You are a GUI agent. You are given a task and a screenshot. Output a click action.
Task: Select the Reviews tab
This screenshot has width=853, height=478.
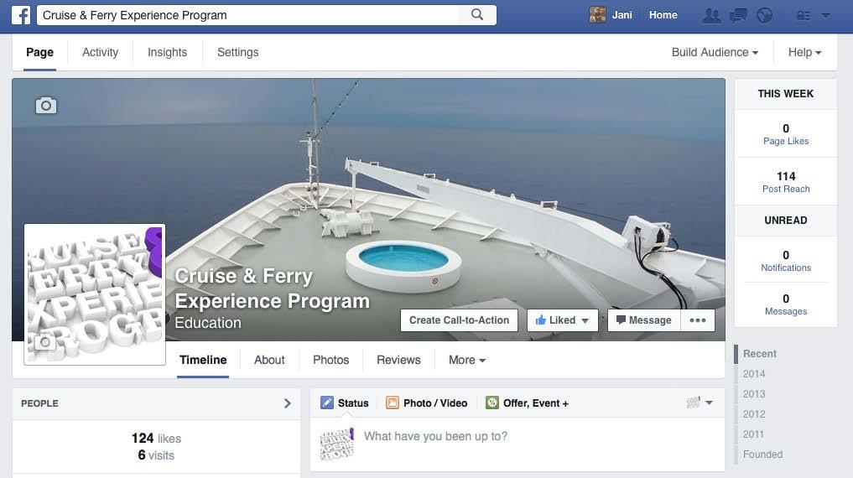tap(398, 360)
